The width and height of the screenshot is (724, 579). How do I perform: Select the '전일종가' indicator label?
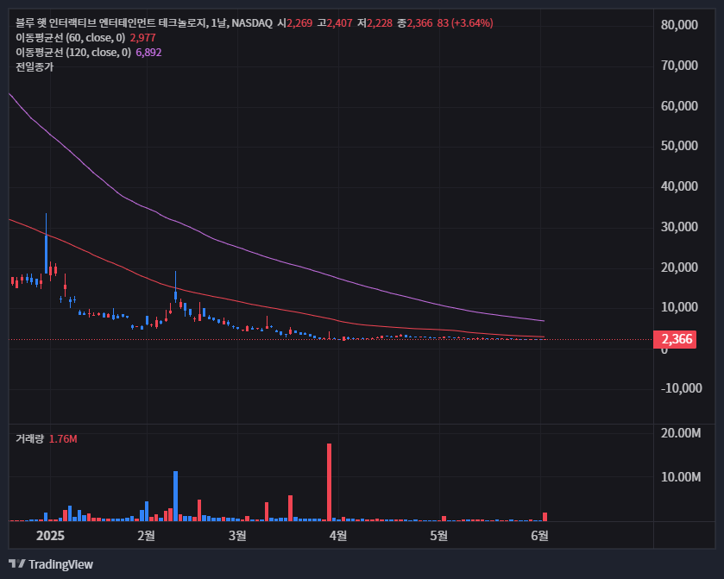pos(35,67)
